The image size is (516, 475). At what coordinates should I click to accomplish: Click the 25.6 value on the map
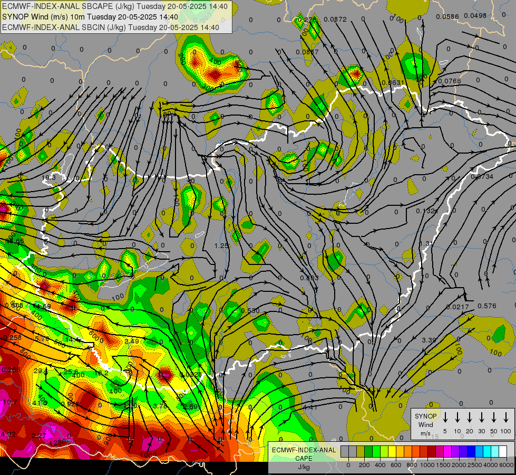tap(71, 372)
